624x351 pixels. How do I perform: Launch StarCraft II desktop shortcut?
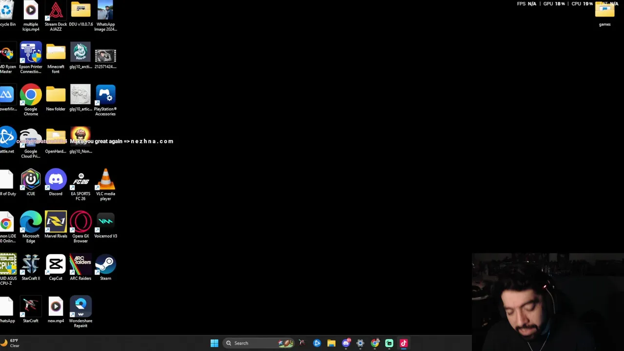click(31, 267)
